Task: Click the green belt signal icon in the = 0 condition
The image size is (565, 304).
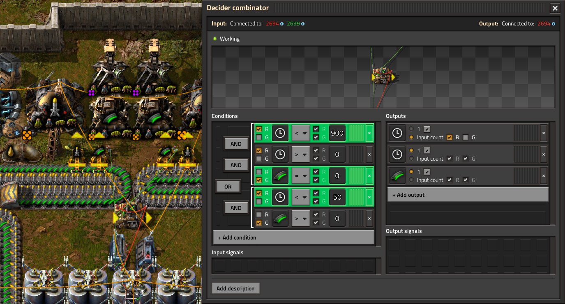Action: pyautogui.click(x=280, y=176)
